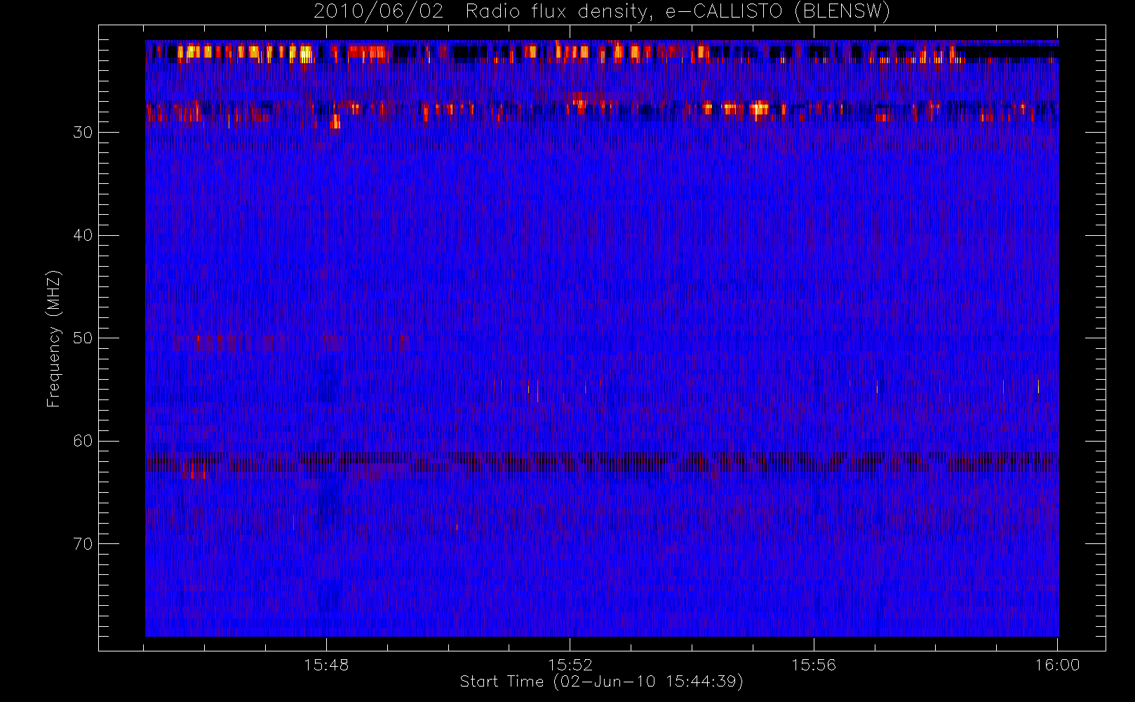Click the 15:56 time tick label
The image size is (1135, 702).
[814, 665]
